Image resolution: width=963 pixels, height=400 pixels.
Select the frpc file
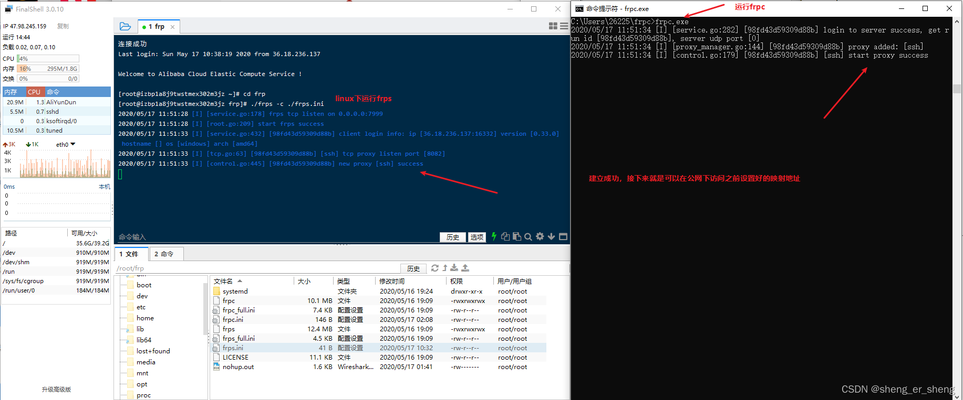click(378, 301)
